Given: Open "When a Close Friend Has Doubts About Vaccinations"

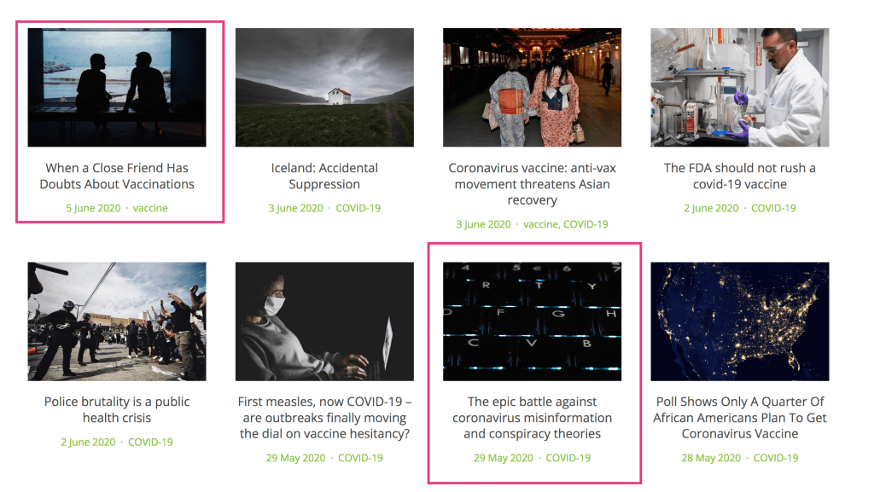Looking at the screenshot, I should point(117,177).
